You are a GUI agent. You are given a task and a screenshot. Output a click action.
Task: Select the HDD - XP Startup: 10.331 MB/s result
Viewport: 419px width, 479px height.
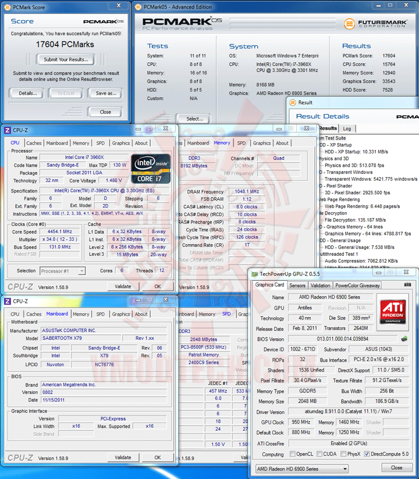click(356, 152)
